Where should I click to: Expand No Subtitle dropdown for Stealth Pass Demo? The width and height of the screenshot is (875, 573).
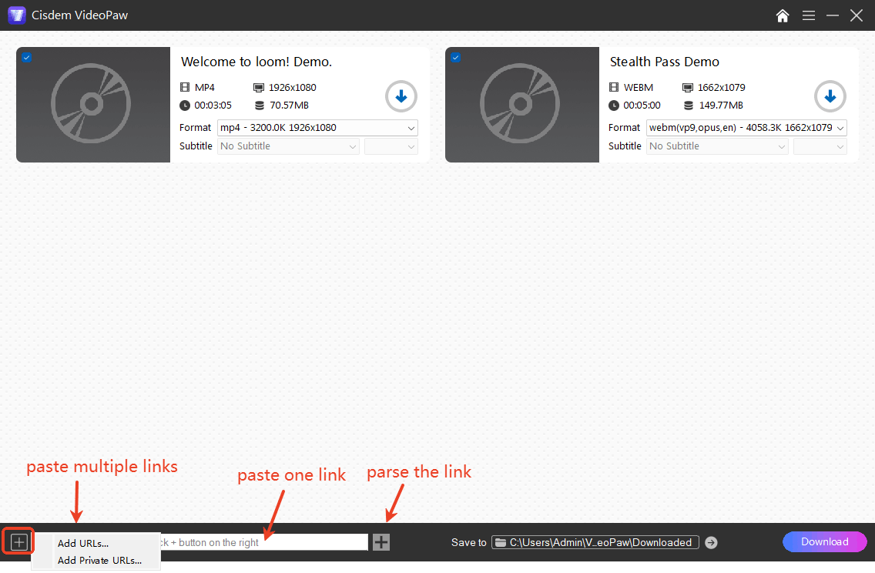coord(717,146)
